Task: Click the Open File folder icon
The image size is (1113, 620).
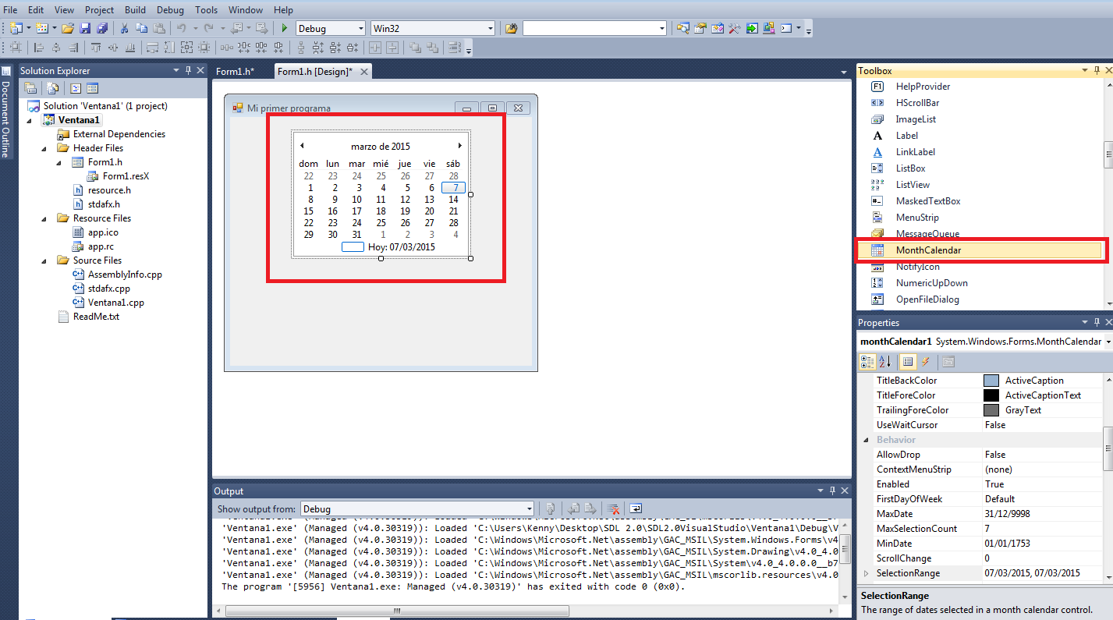Action: click(68, 28)
